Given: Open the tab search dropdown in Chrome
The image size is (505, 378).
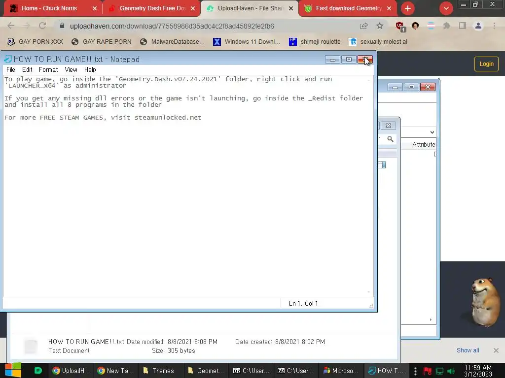Looking at the screenshot, I should click(x=446, y=8).
